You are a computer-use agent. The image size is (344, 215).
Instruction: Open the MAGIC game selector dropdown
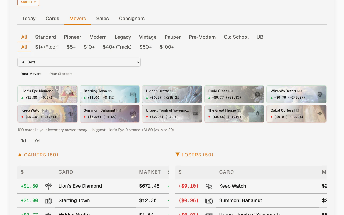[x=28, y=2]
